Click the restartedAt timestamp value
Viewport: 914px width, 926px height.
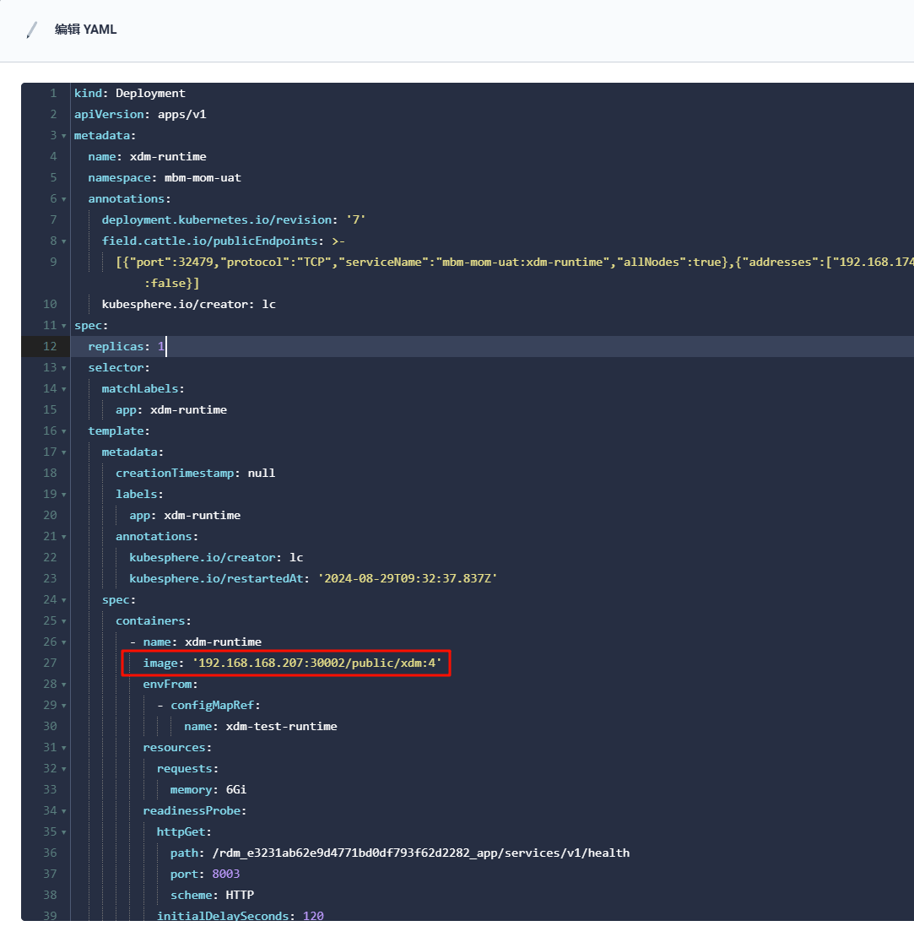[x=407, y=578]
